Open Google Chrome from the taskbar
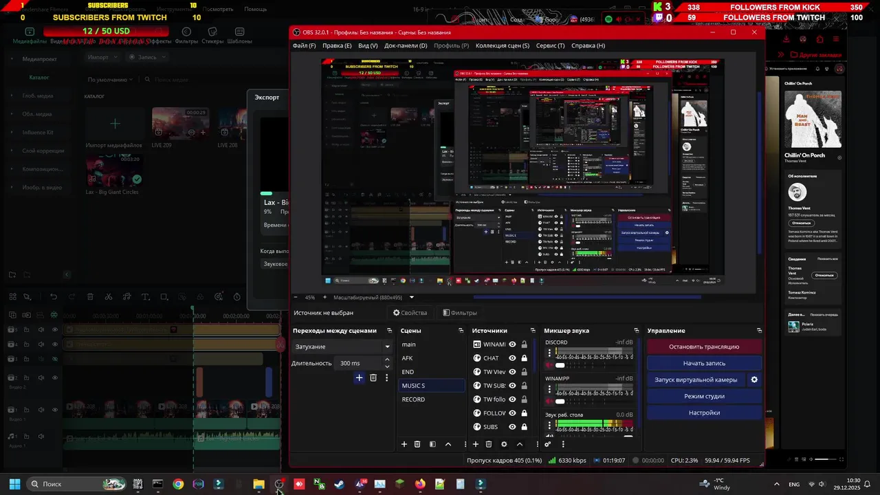Viewport: 880px width, 495px height. (x=178, y=484)
